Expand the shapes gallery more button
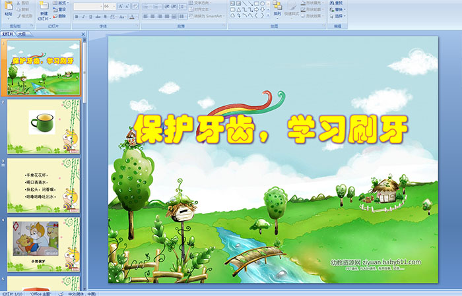The width and height of the screenshot is (462, 296). coord(268,15)
